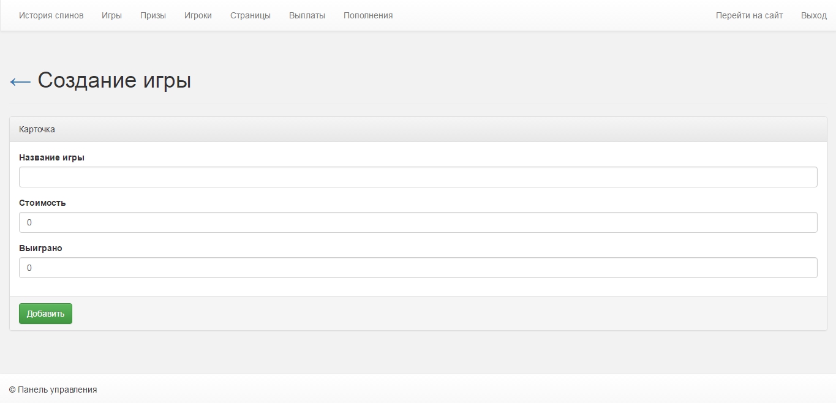Screen dimensions: 836x403
Task: Open the Пополнения section
Action: pos(368,15)
